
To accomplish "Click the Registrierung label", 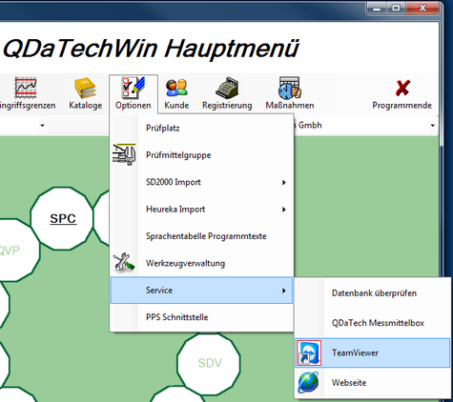I will coord(227,105).
